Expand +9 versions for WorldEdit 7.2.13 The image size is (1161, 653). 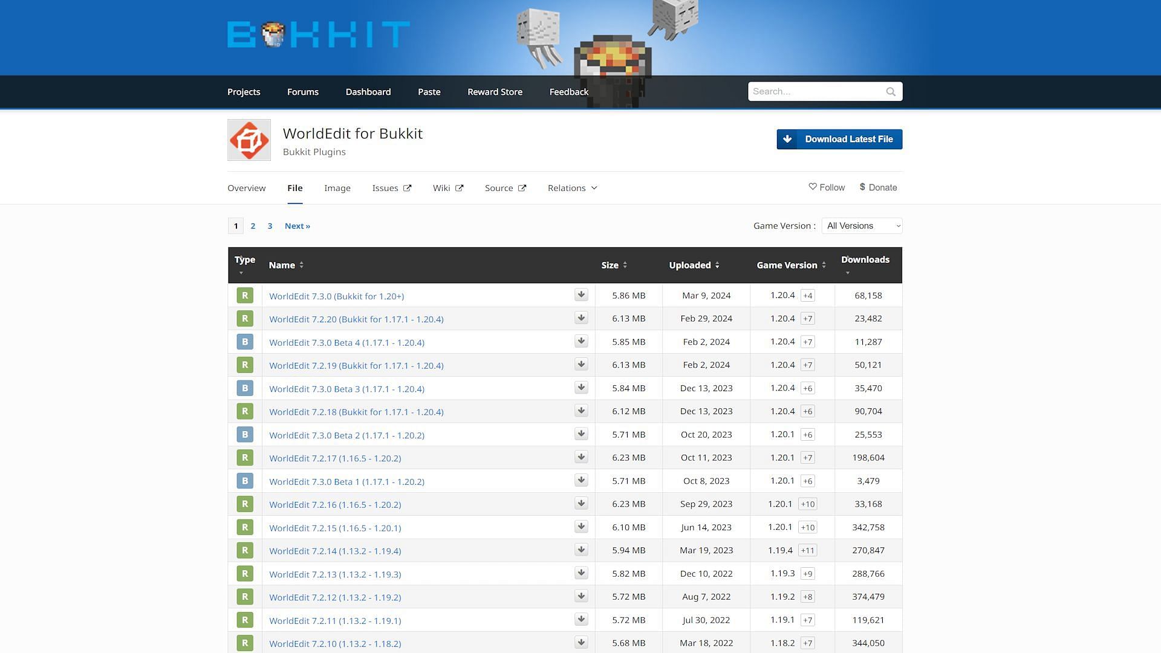[807, 574]
